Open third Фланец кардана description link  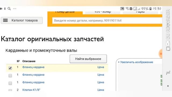(x=33, y=82)
